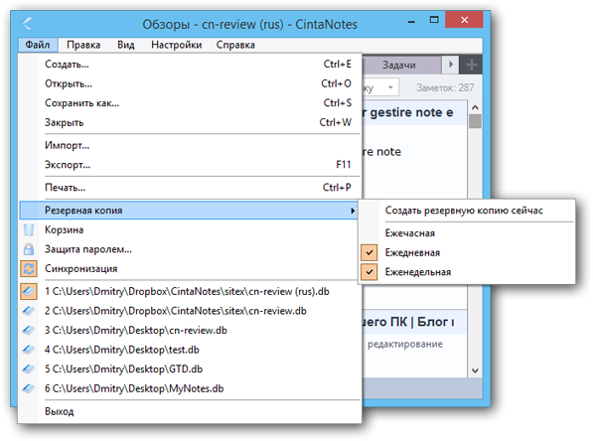Toggle Ежедневная daily backup checkmark

pos(370,252)
